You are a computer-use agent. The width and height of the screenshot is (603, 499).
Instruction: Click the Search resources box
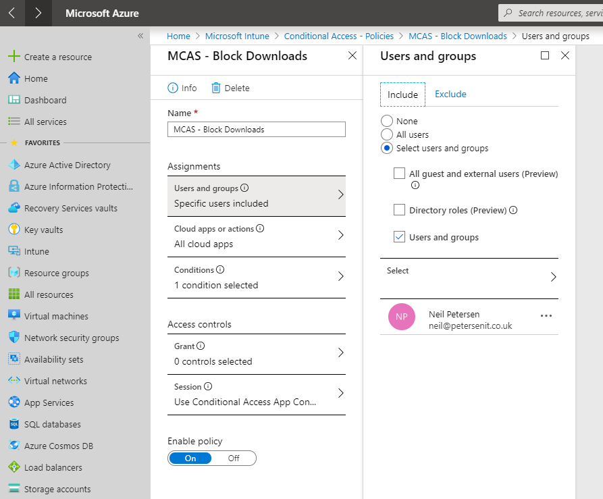551,13
